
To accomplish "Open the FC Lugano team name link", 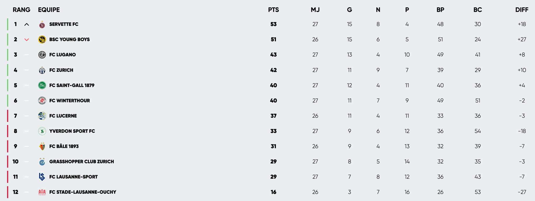I will click(62, 55).
